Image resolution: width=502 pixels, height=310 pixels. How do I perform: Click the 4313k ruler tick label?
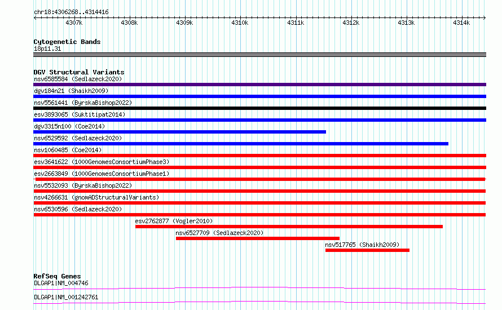406,23
